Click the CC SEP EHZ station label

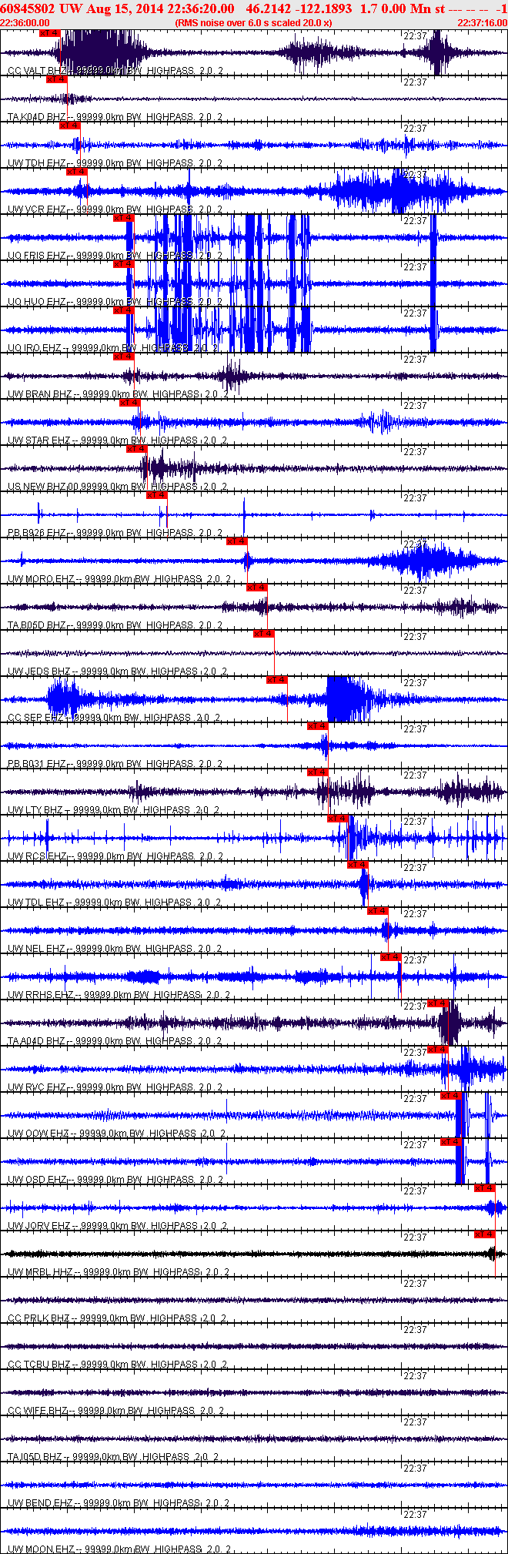(35, 718)
